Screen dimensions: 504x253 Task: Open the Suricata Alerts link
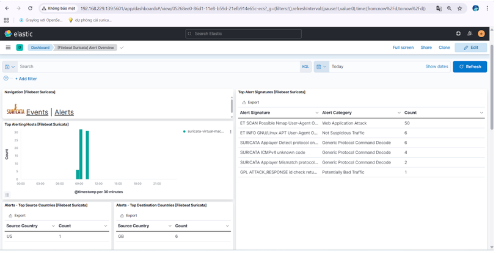tap(64, 112)
